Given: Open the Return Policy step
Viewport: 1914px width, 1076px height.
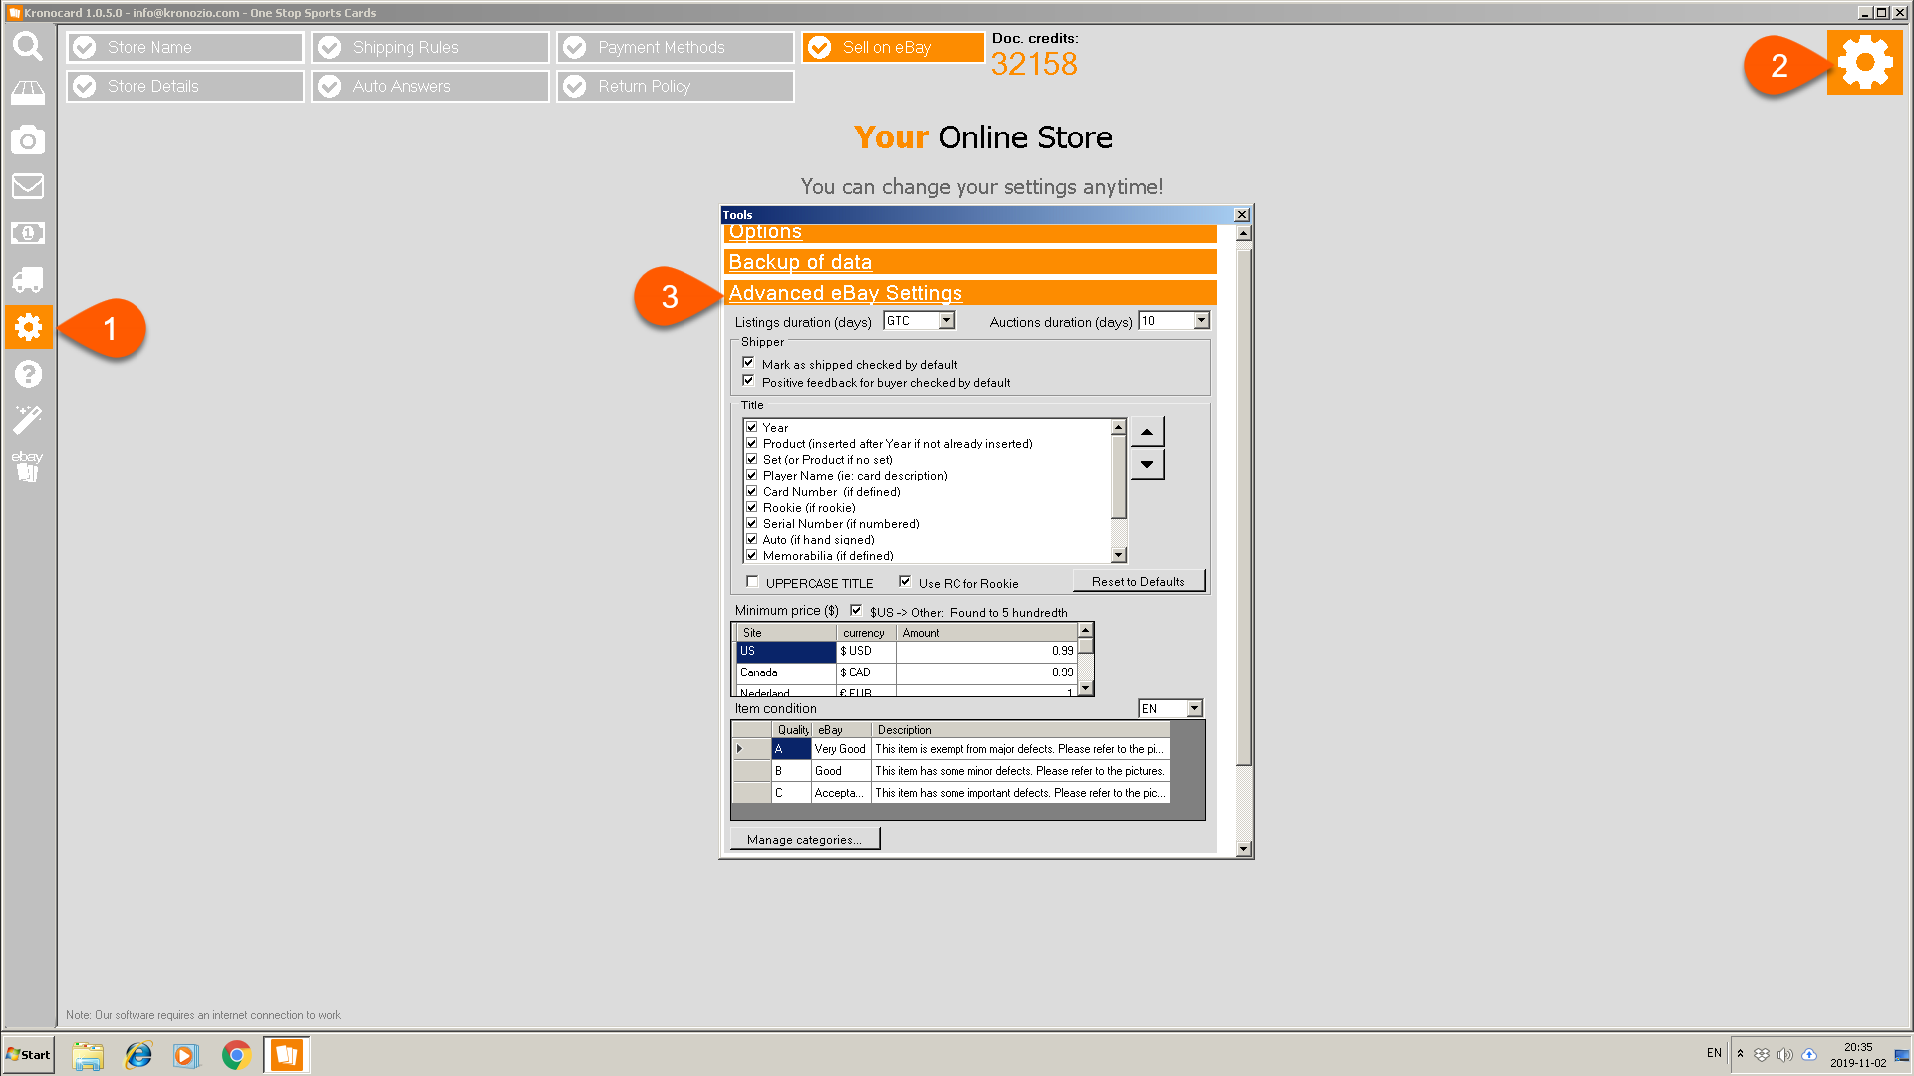Looking at the screenshot, I should point(676,86).
